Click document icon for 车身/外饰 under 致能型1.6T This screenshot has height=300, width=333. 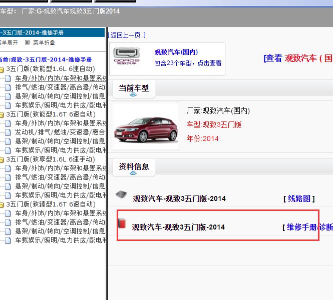click(8, 123)
